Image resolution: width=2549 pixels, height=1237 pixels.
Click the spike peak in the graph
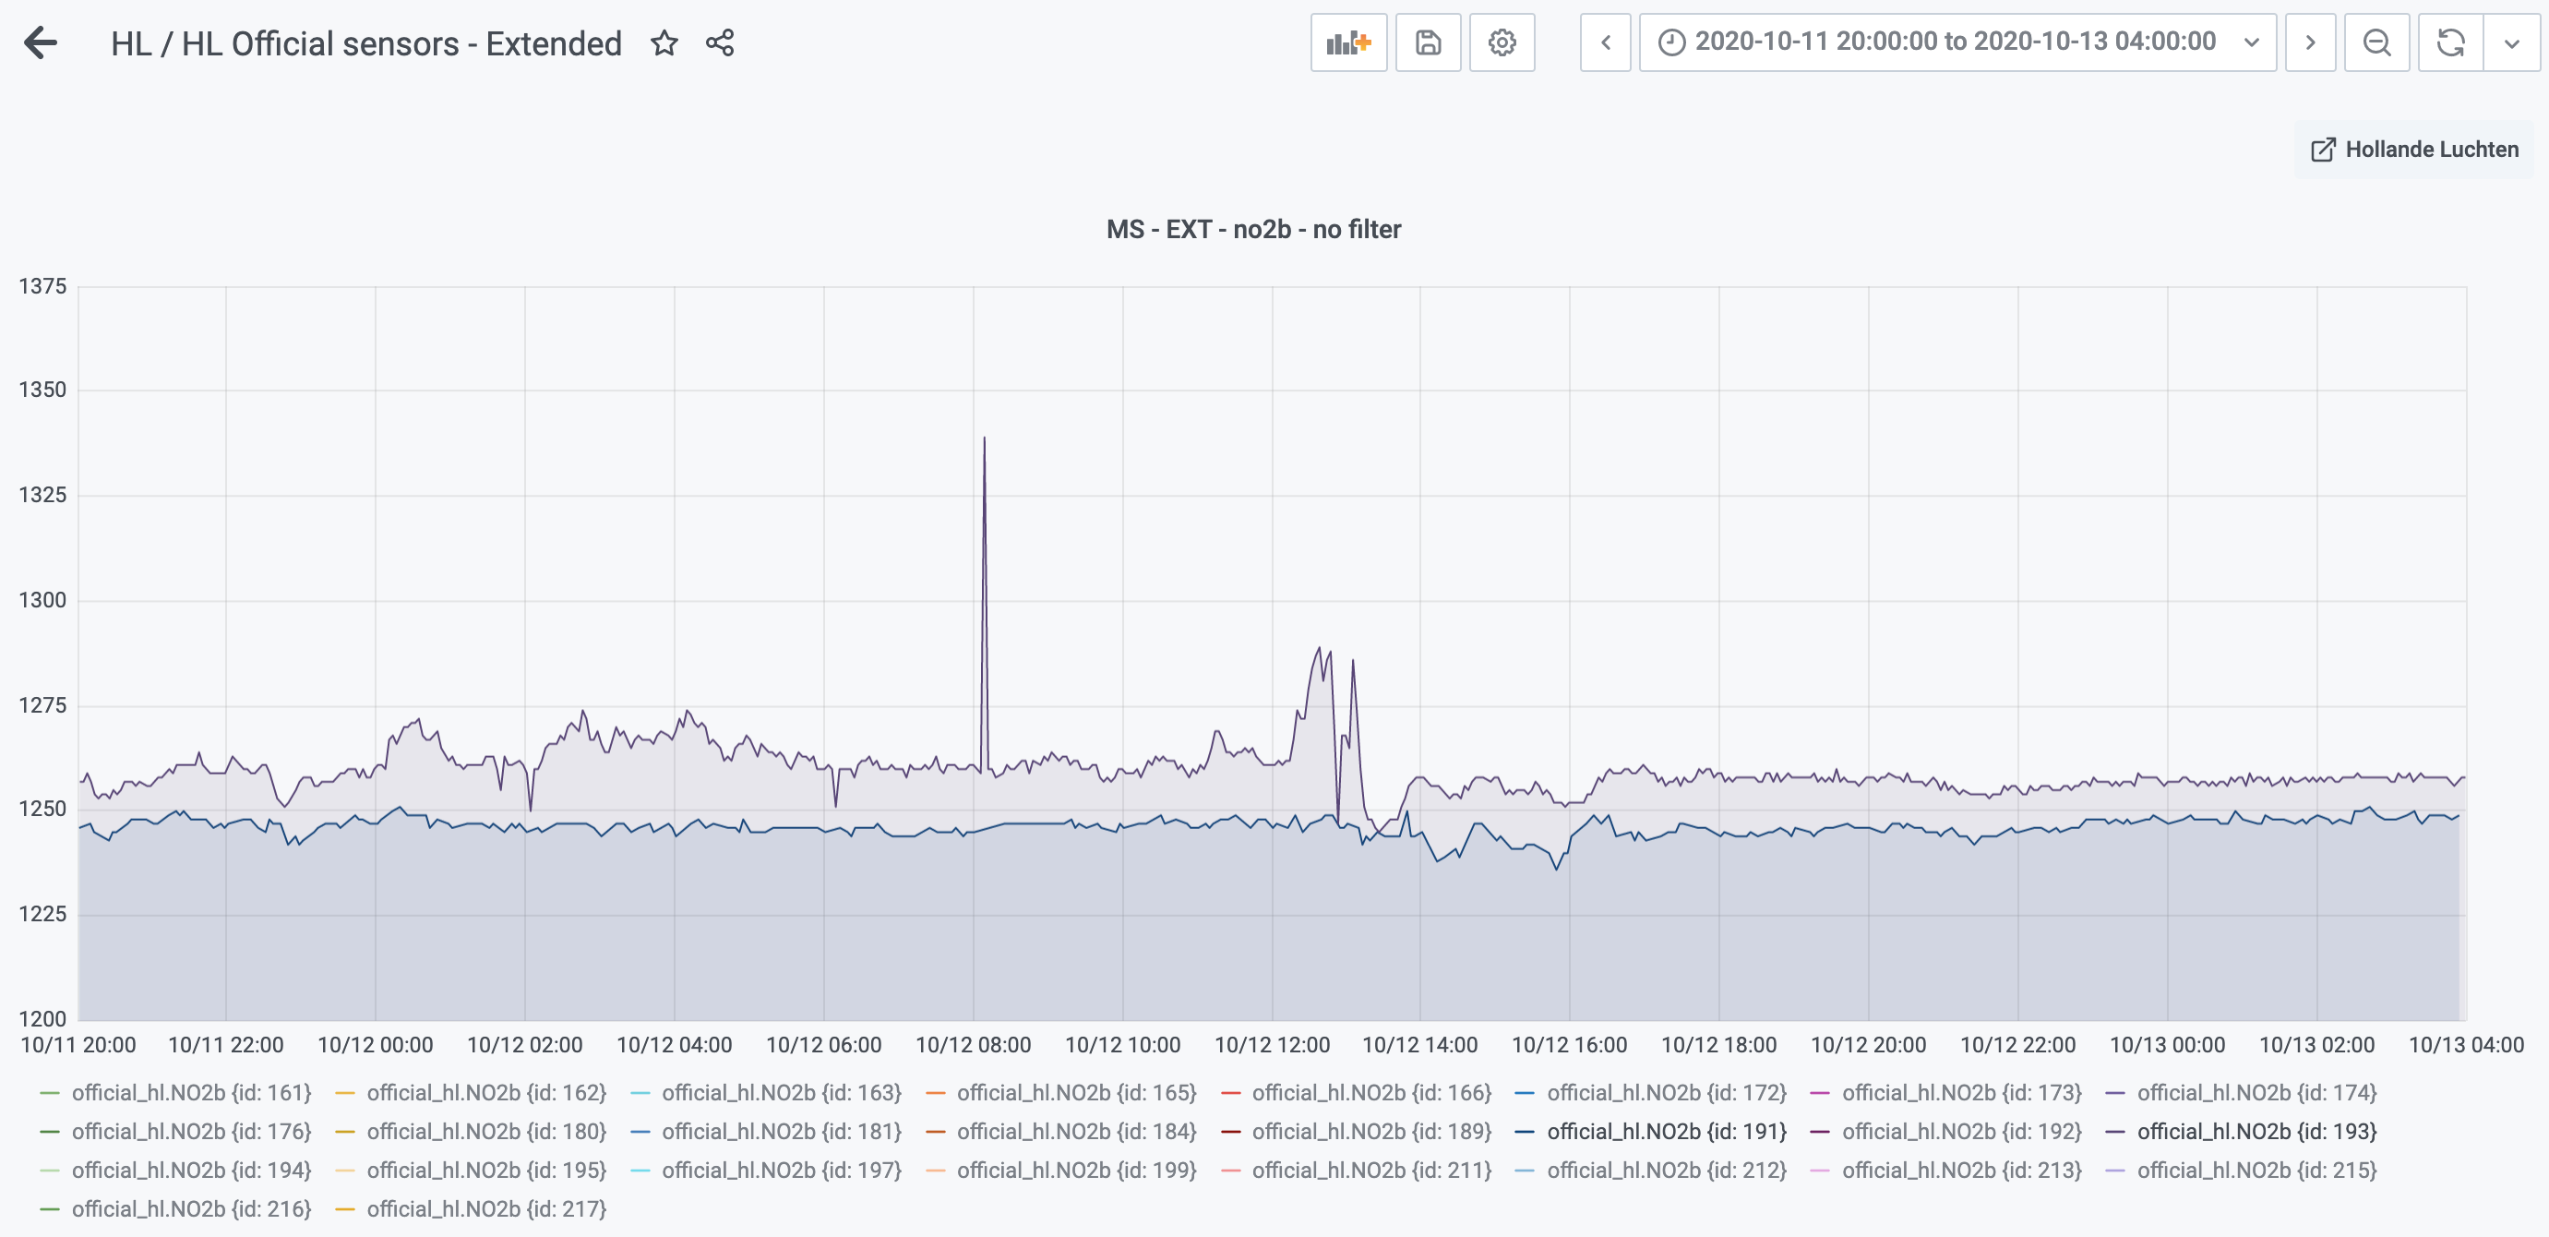[984, 438]
